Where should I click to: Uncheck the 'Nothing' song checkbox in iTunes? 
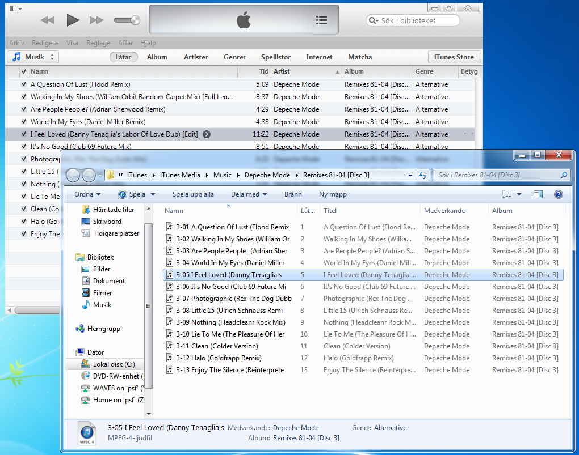[x=24, y=184]
